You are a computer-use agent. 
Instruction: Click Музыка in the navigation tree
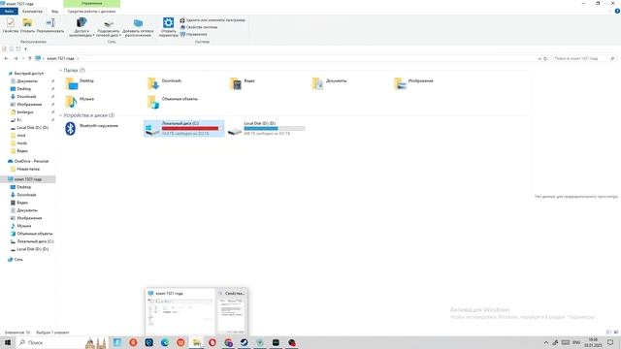click(23, 226)
